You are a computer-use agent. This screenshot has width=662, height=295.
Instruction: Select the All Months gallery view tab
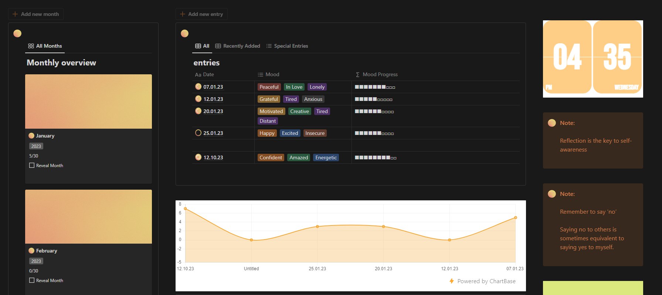(x=45, y=46)
